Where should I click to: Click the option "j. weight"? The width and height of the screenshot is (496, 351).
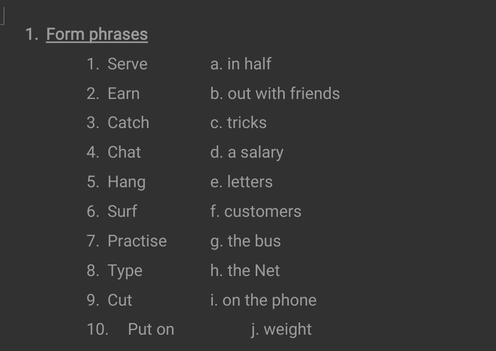281,330
